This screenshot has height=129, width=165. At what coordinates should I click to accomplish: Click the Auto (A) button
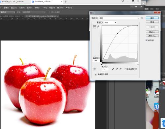pos(152,32)
